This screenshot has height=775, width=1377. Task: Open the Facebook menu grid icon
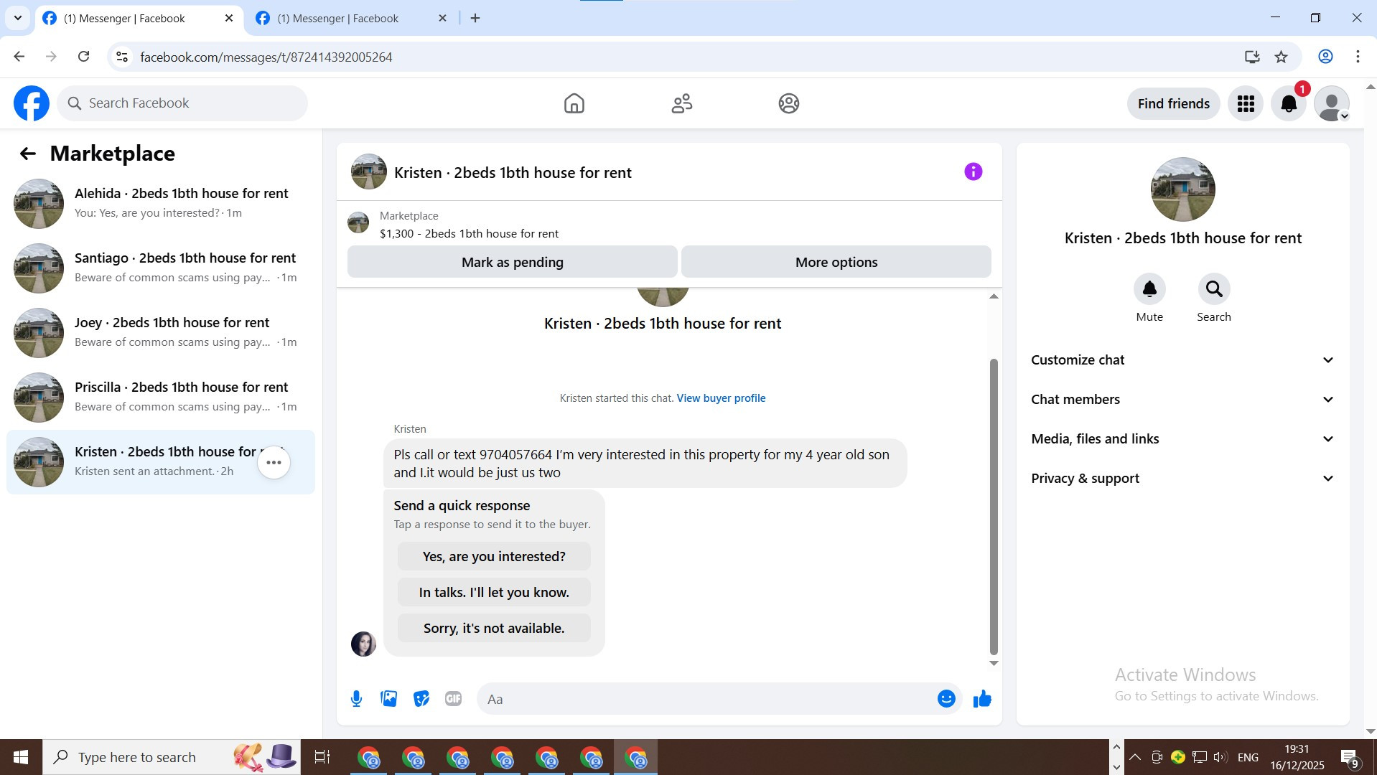tap(1246, 103)
